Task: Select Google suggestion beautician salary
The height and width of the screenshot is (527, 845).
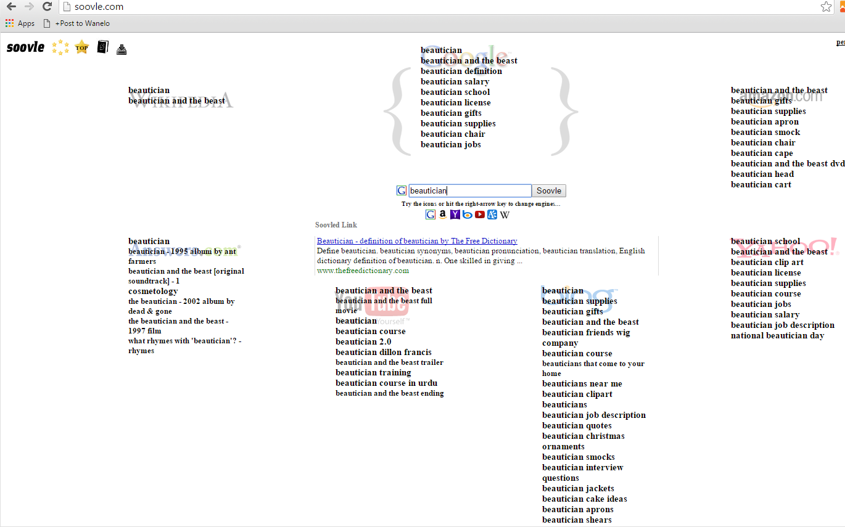Action: [455, 81]
